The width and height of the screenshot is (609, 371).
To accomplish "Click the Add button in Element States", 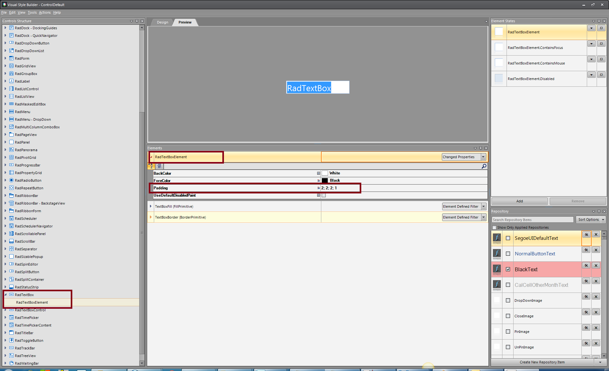I will (519, 201).
